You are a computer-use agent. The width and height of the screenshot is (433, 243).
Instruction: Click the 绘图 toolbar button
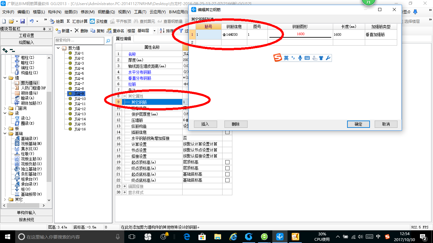[x=57, y=21]
